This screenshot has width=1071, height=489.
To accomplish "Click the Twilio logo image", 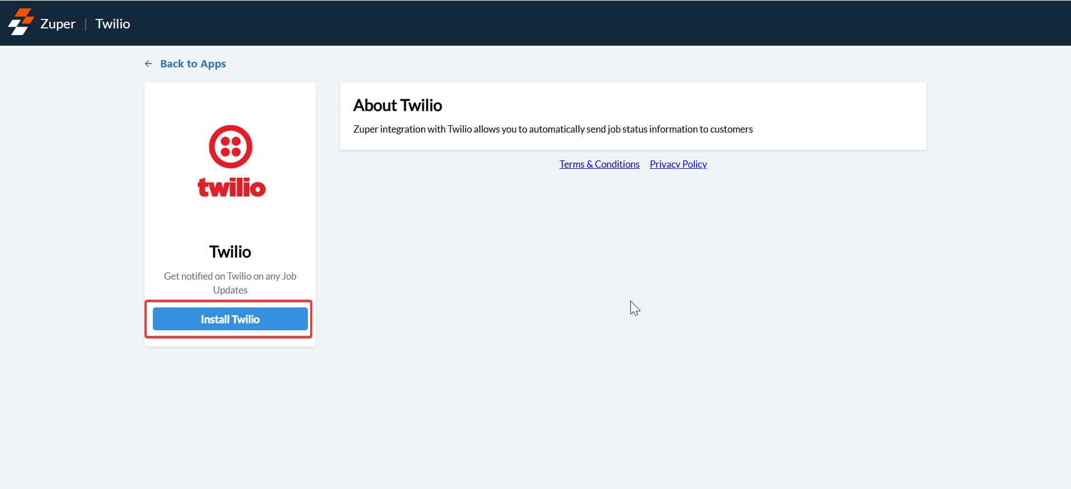I will (x=231, y=161).
